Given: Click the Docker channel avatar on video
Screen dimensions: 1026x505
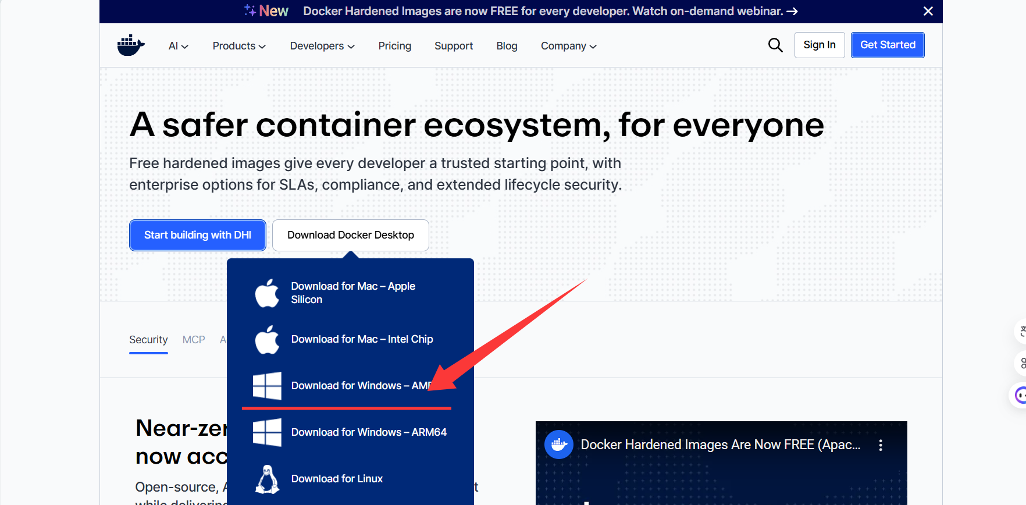Looking at the screenshot, I should pyautogui.click(x=559, y=444).
